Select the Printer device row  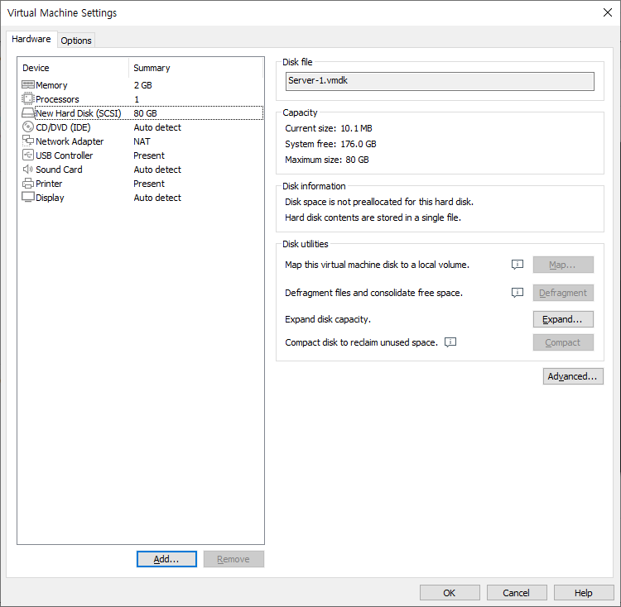pos(142,184)
